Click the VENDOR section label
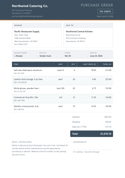 pos(18,25)
